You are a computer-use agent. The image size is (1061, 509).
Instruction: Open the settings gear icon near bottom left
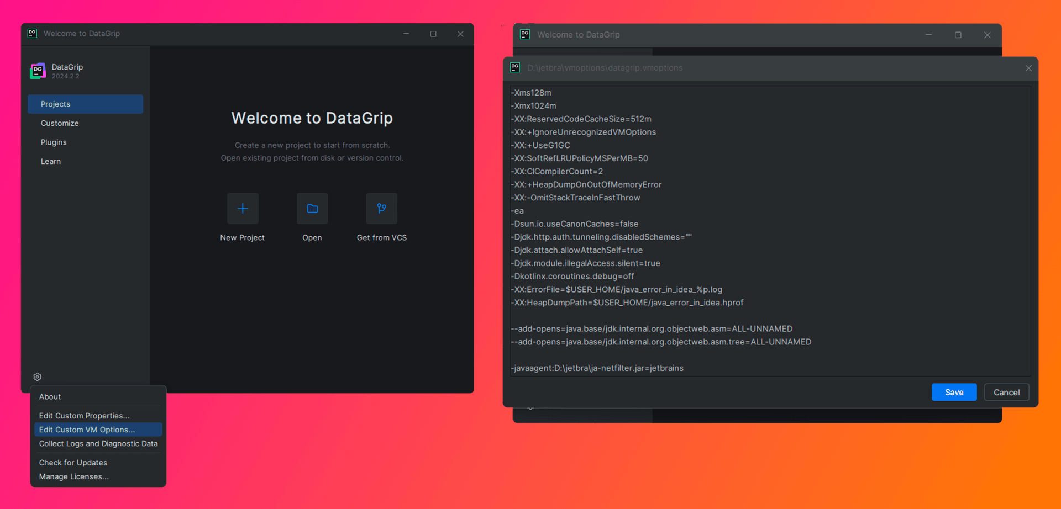point(37,377)
